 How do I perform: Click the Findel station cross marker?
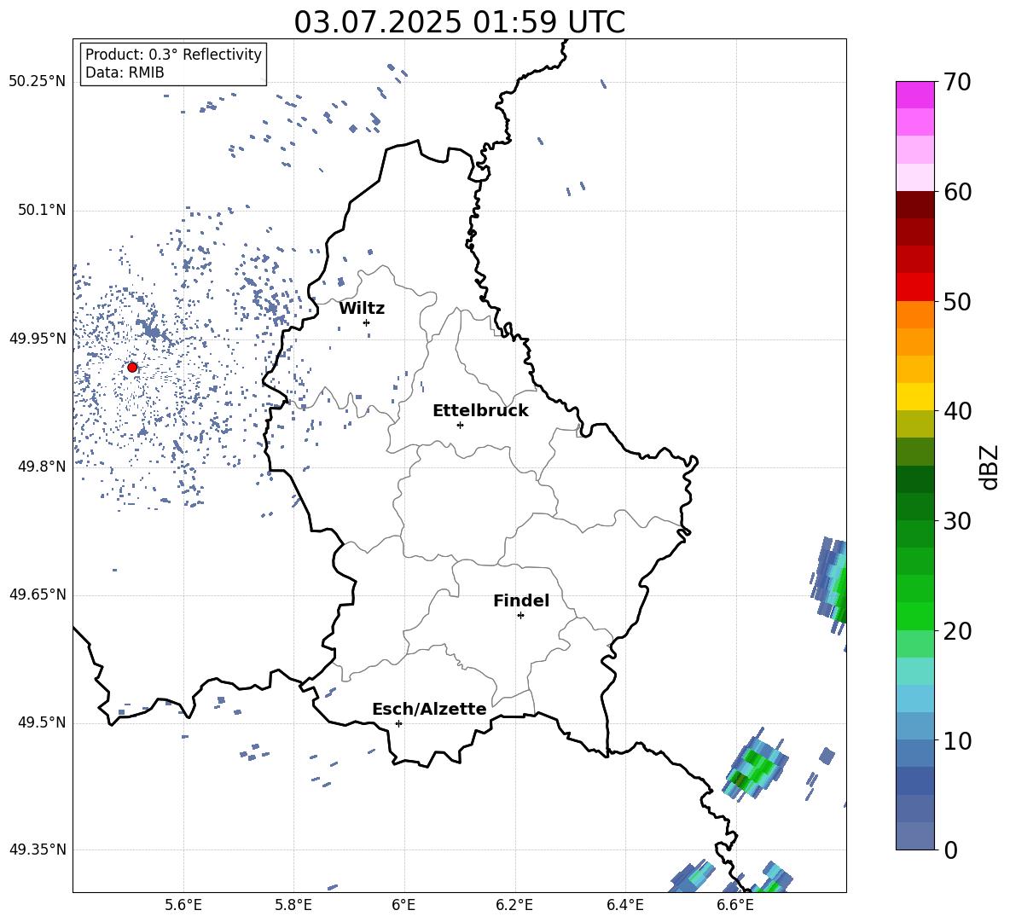tap(520, 616)
